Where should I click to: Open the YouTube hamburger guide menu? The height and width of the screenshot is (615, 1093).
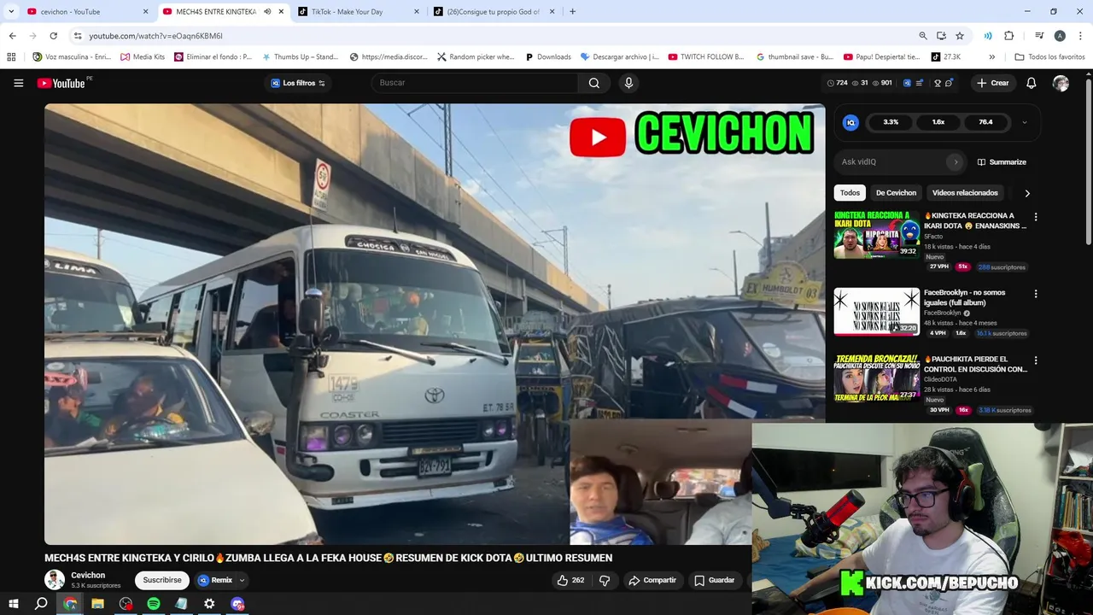tap(18, 83)
